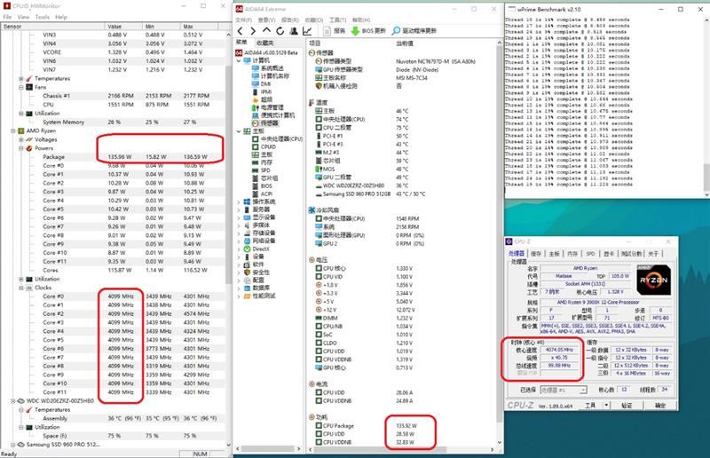The image size is (710, 458).
Task: Switch to 收藏夹 favorites tab in AIDA64
Action: (264, 43)
